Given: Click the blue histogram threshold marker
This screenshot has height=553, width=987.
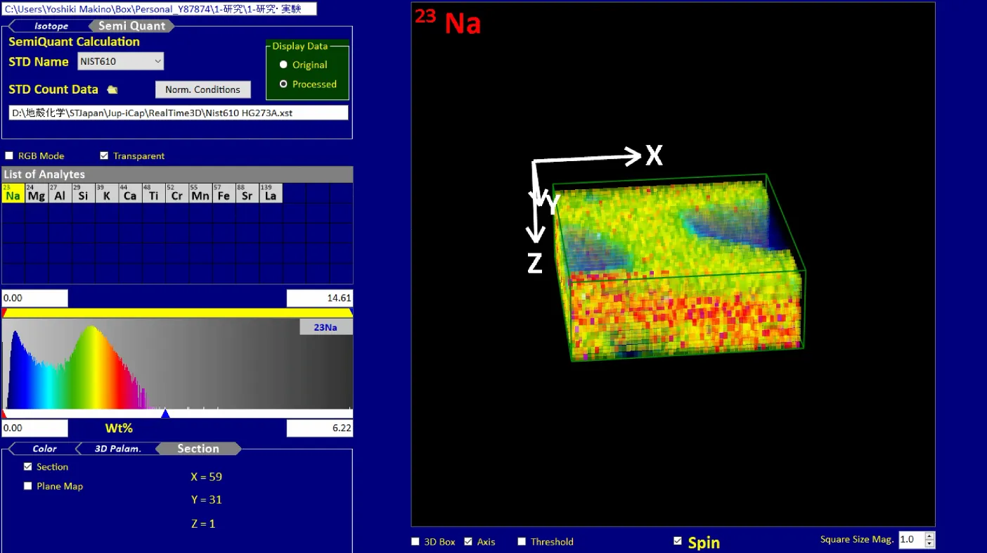Looking at the screenshot, I should click(165, 414).
